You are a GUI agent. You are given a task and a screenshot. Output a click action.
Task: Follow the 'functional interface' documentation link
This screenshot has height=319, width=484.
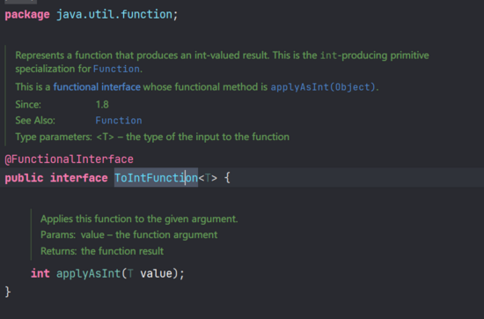(x=97, y=87)
